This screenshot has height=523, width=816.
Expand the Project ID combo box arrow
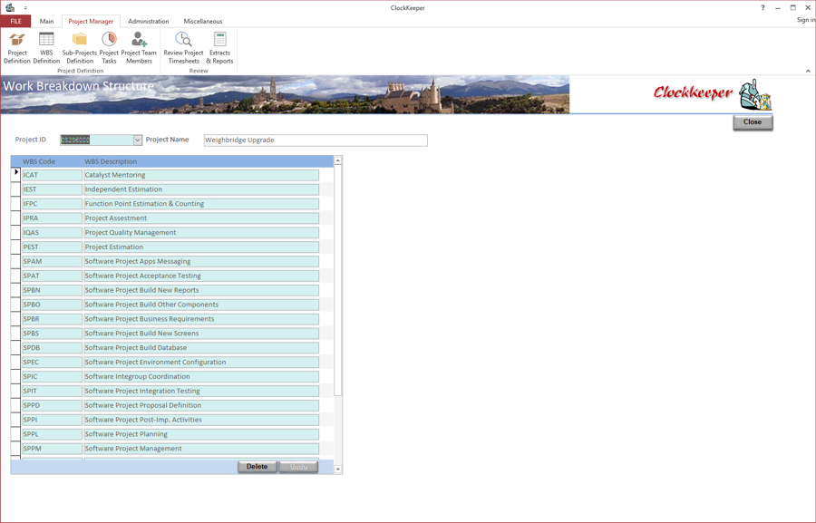[x=138, y=140]
